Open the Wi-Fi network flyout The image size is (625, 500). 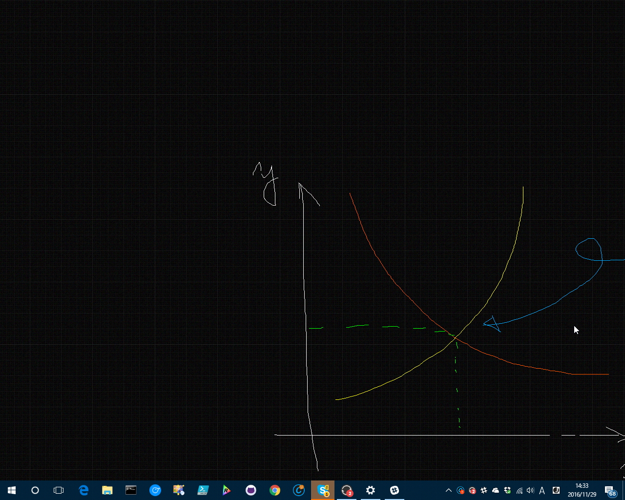(519, 490)
